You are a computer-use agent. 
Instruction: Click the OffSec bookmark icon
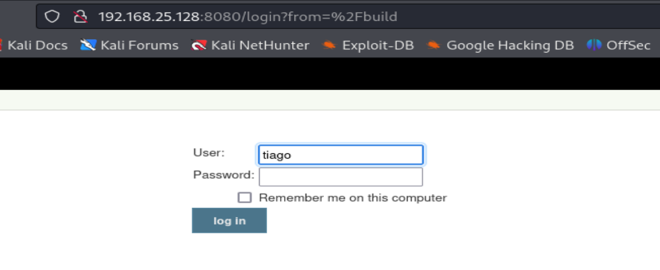594,45
